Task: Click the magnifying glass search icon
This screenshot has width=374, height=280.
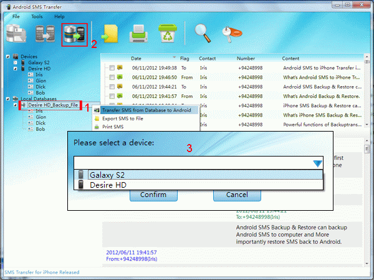Action: 203,33
